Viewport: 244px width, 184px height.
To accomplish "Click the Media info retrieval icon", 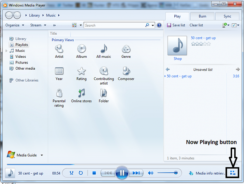I will 191,173.
